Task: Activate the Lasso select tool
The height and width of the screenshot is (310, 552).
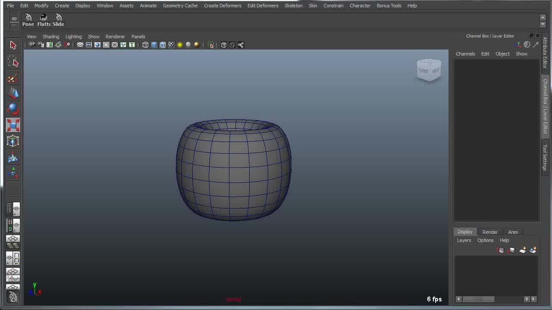Action: (x=13, y=62)
